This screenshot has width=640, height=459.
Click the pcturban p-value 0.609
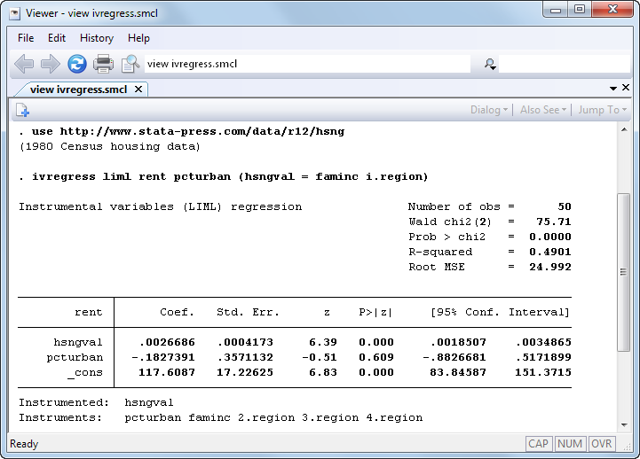(376, 357)
